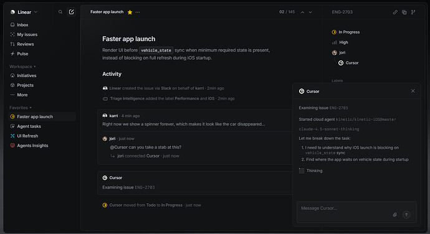Click the @Cursor mention in jori's comment

(118, 147)
